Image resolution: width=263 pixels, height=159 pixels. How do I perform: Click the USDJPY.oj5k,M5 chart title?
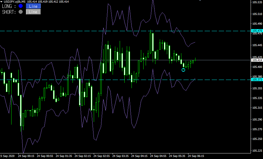15,2
